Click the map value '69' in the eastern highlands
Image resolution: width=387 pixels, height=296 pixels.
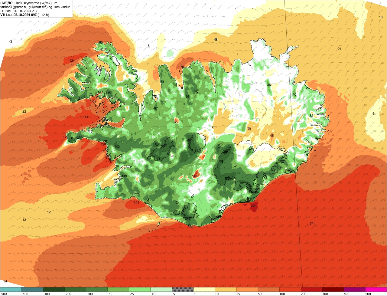249,129
